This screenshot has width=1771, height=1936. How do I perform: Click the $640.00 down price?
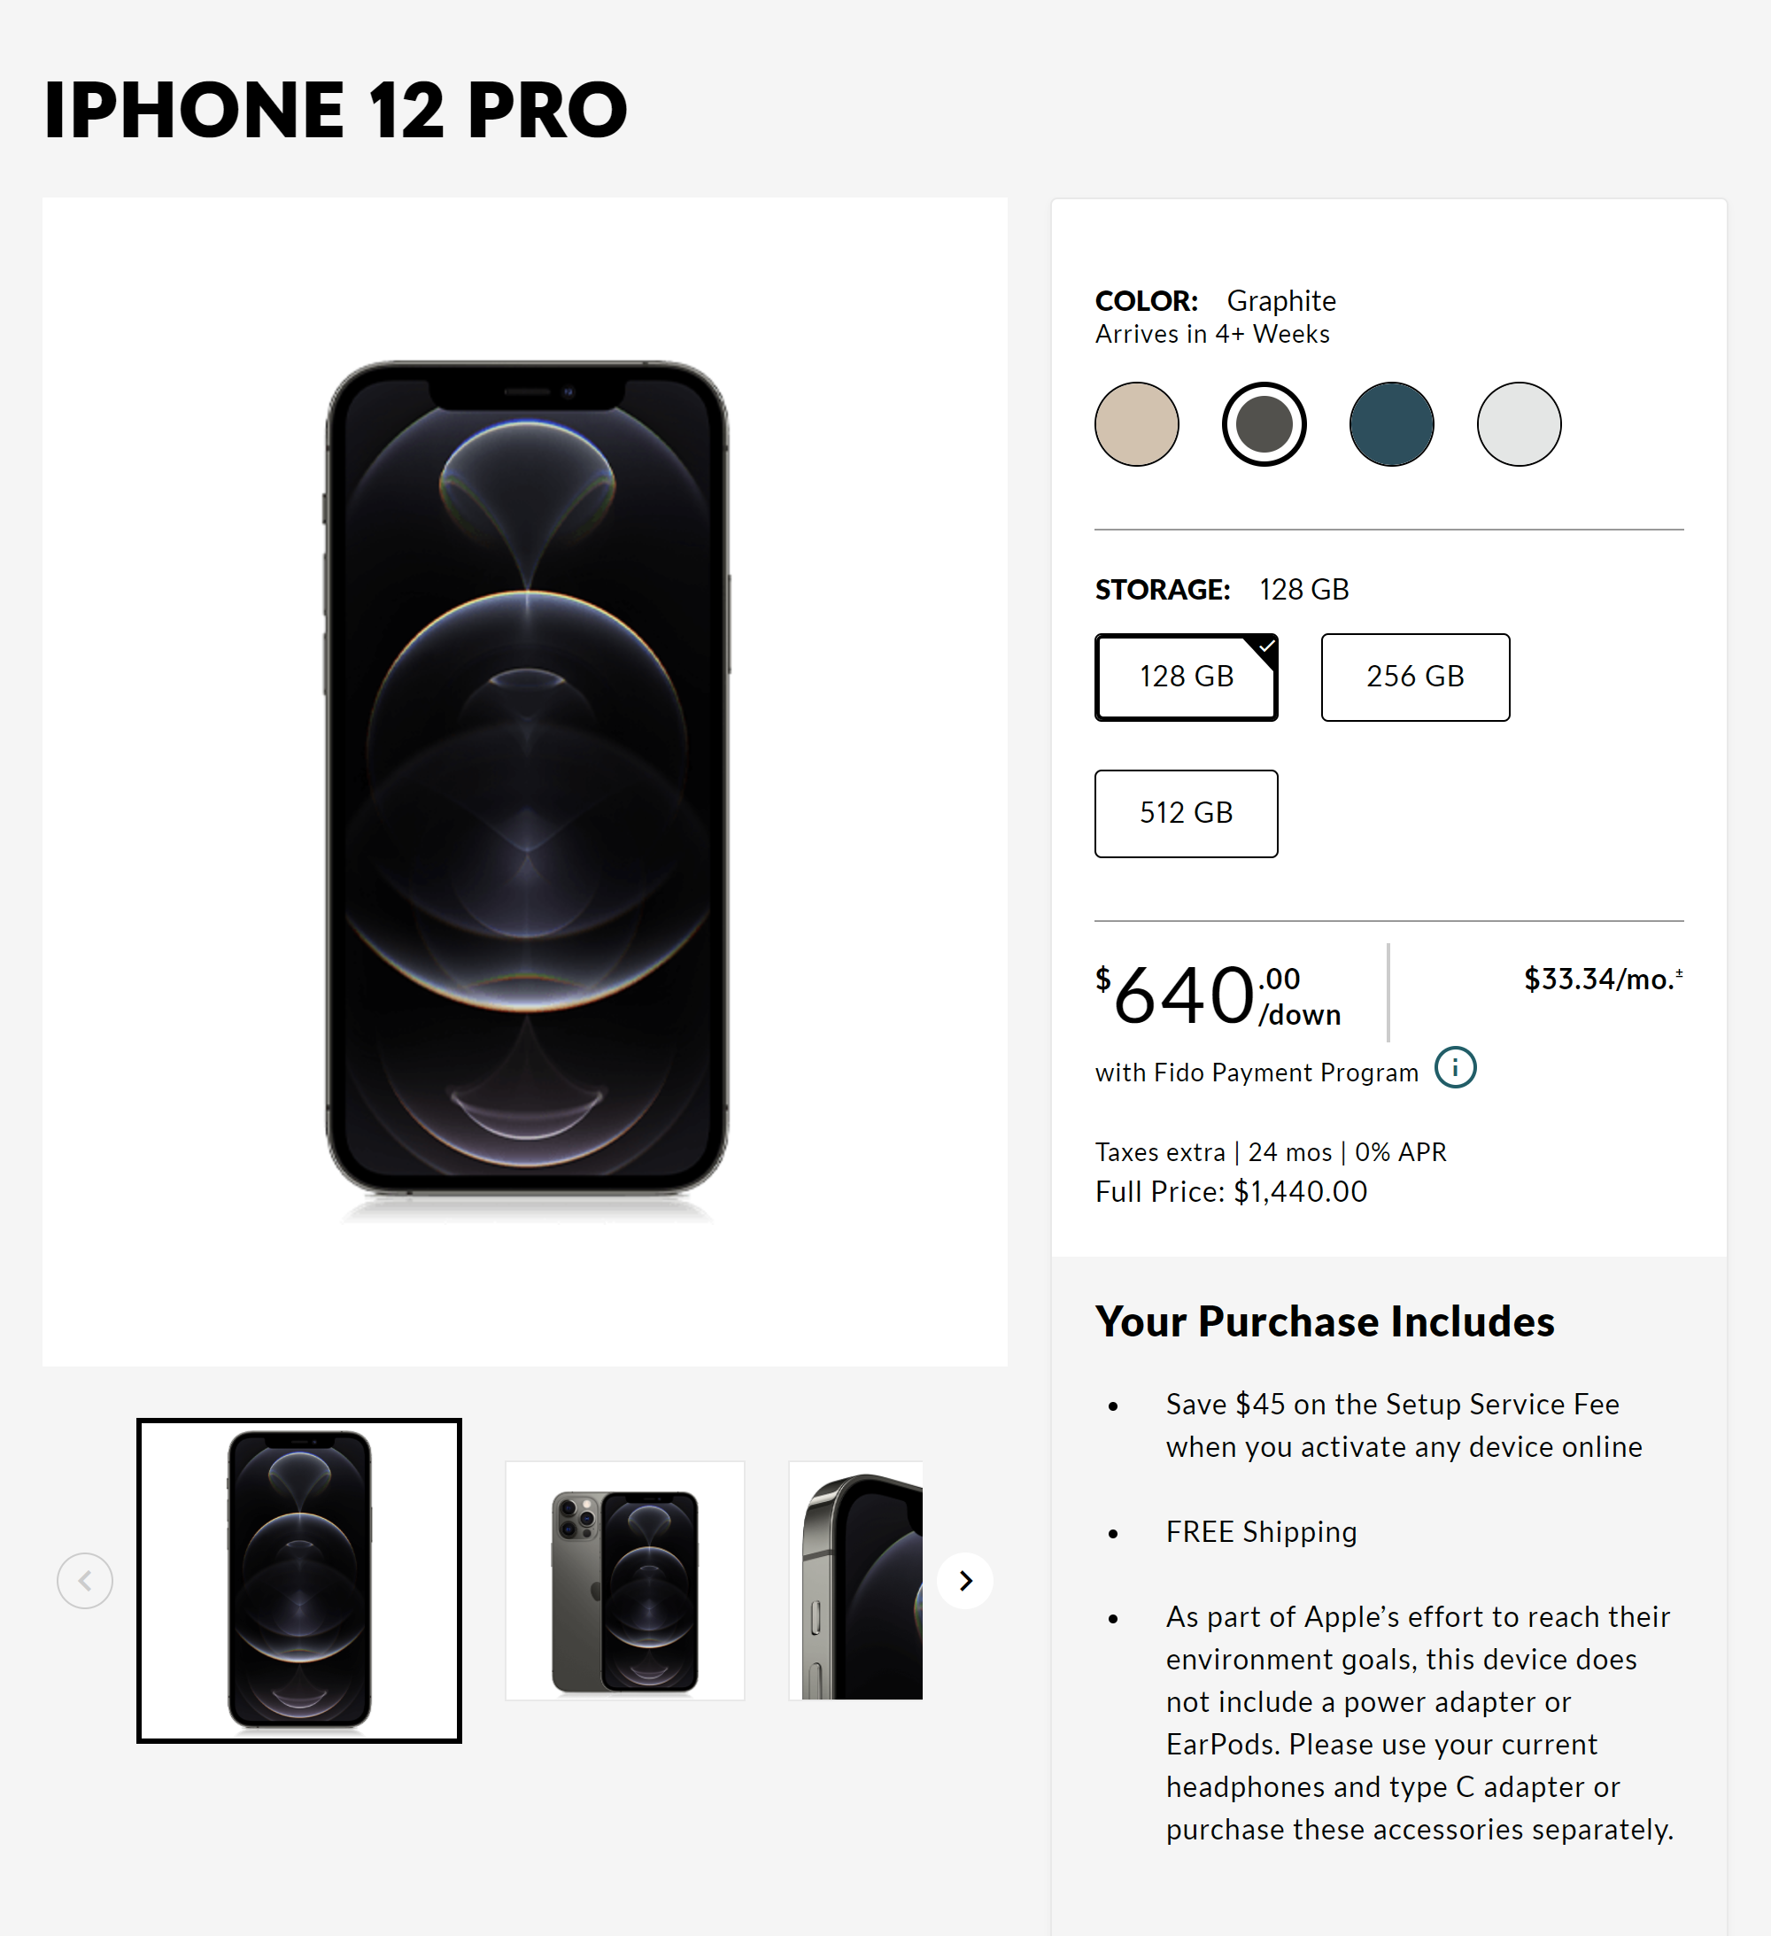click(x=1218, y=995)
